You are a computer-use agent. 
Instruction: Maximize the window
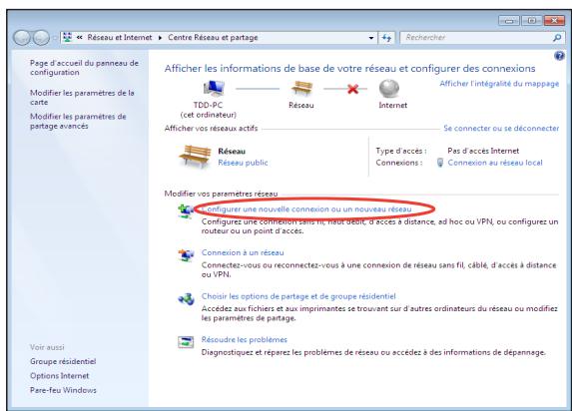[x=531, y=20]
